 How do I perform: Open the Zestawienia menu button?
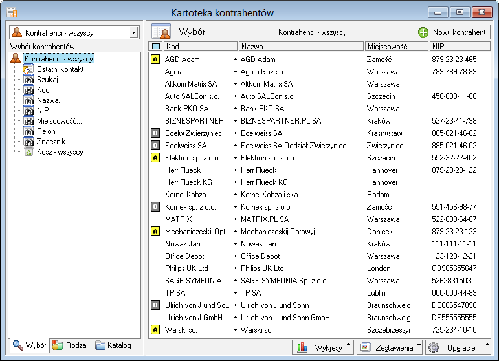pyautogui.click(x=390, y=347)
